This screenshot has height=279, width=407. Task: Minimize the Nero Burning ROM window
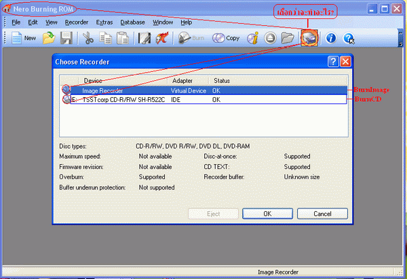[372, 9]
